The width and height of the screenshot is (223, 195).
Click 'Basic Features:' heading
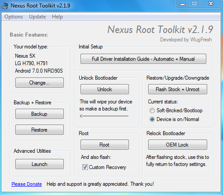[x=29, y=35]
